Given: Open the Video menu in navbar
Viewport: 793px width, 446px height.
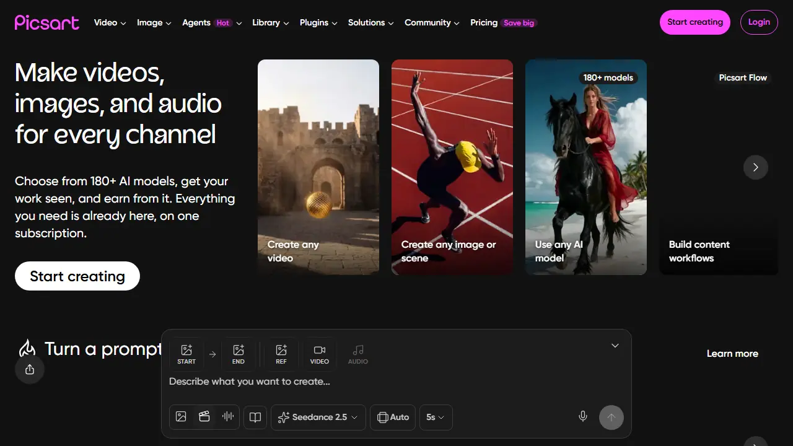Looking at the screenshot, I should 110,22.
